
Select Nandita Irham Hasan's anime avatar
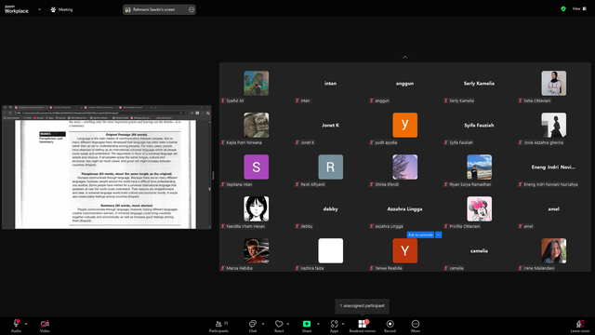point(257,208)
